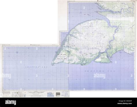Click the white rectangular area on the southern island
137x107 pixels.
(x=98, y=60)
